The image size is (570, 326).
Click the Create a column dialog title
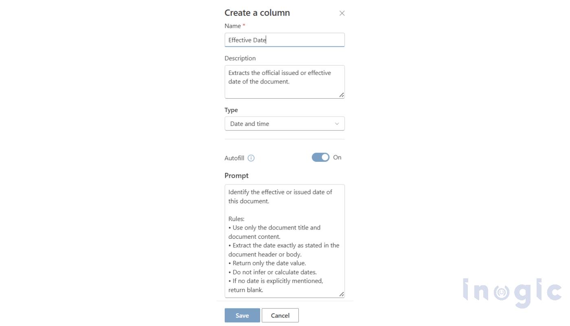pos(257,13)
